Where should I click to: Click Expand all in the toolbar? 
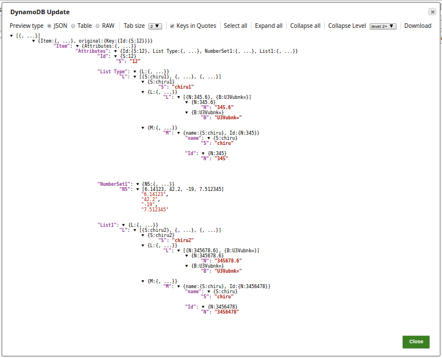pyautogui.click(x=268, y=26)
